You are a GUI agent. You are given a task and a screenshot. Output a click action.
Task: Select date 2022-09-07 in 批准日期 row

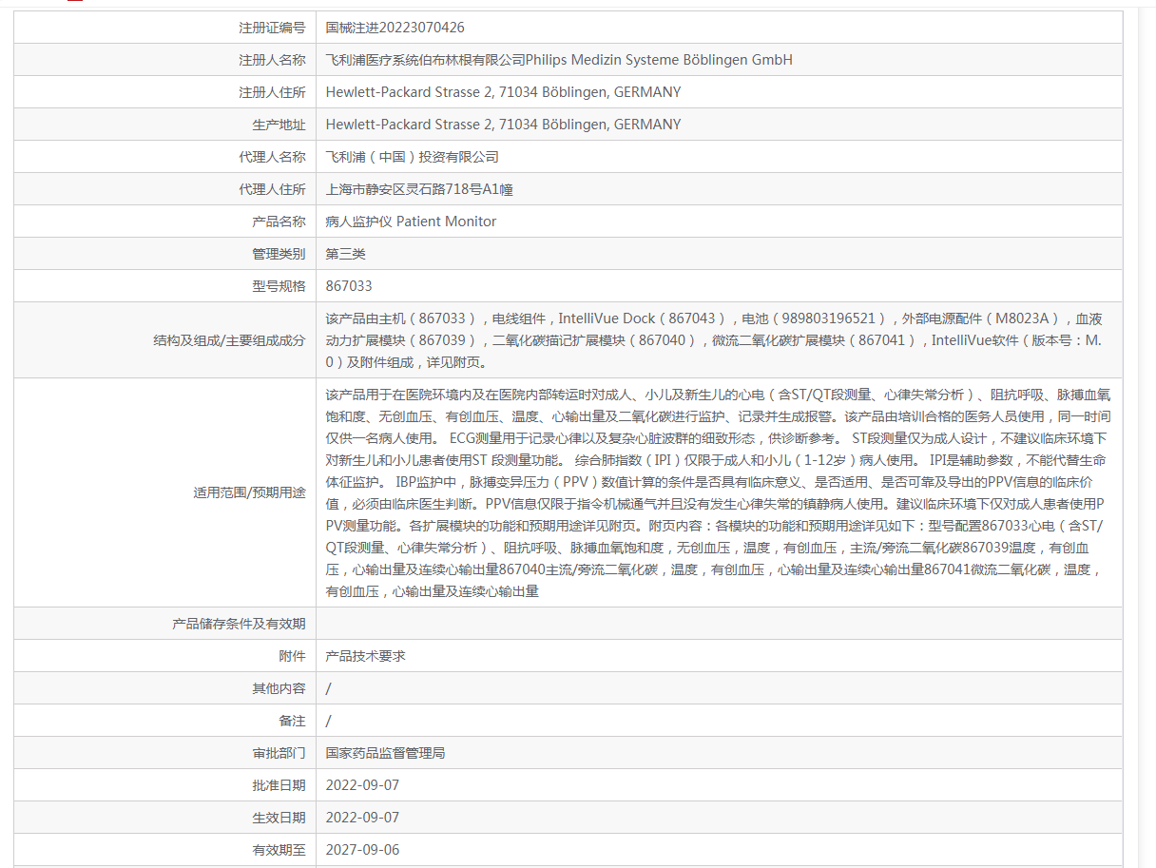click(362, 785)
